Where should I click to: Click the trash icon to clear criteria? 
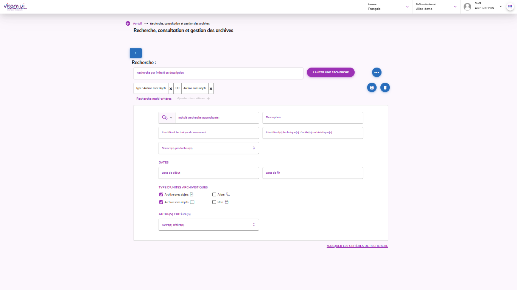pos(385,88)
